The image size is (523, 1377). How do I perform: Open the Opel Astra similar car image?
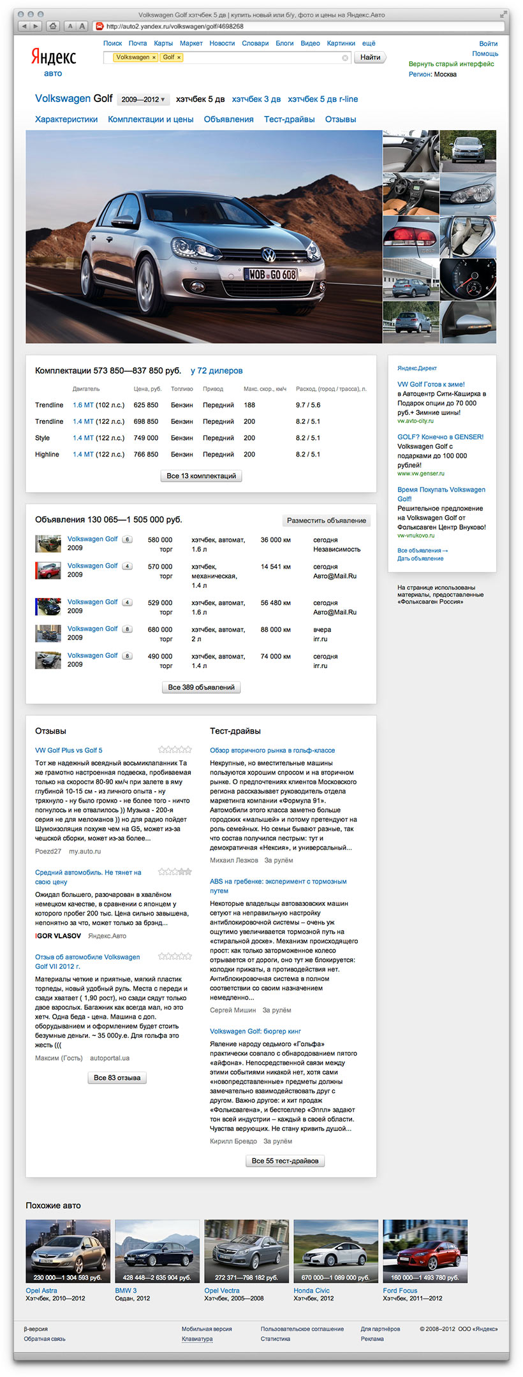68,1251
